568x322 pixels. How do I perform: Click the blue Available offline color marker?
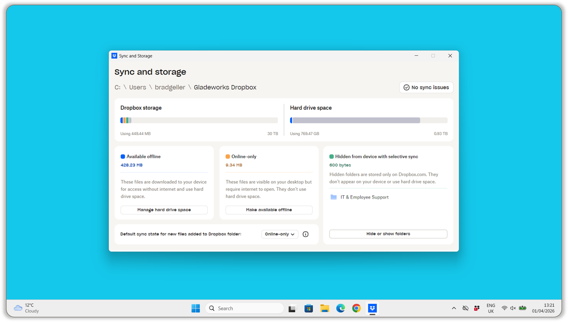point(123,157)
